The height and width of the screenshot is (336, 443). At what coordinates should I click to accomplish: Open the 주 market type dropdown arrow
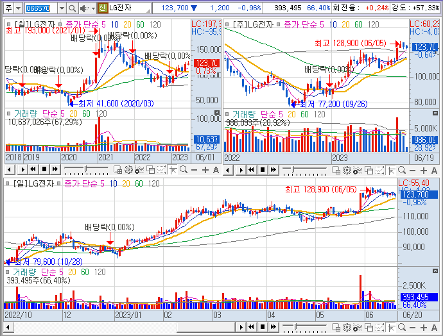click(x=18, y=8)
